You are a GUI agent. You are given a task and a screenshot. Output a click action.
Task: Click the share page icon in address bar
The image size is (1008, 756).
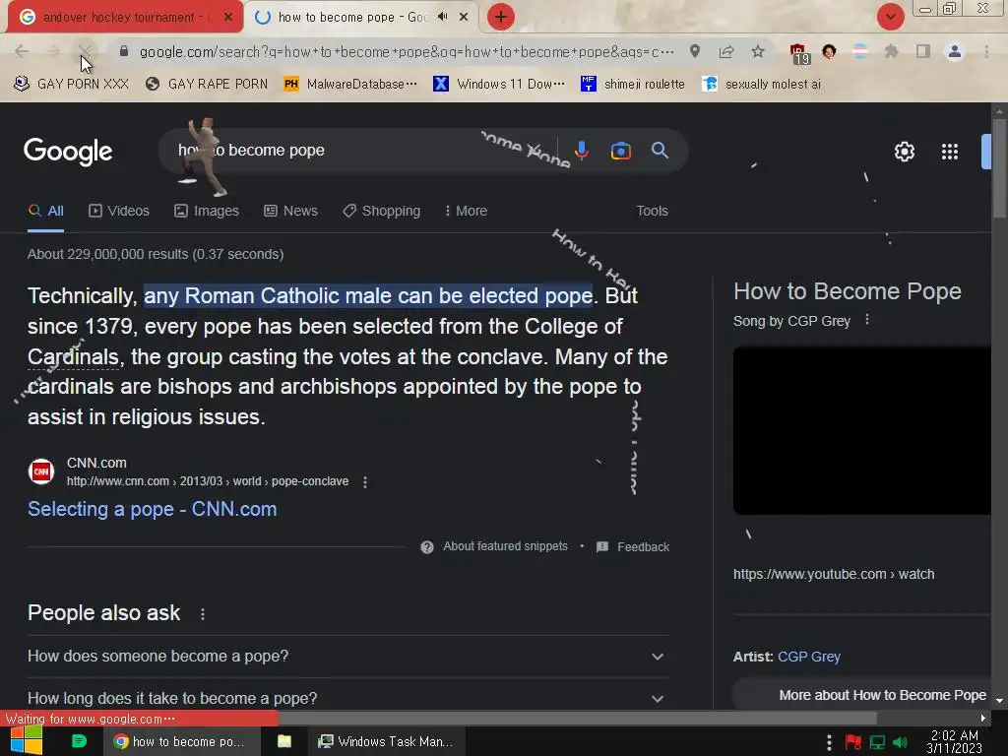[x=726, y=51]
